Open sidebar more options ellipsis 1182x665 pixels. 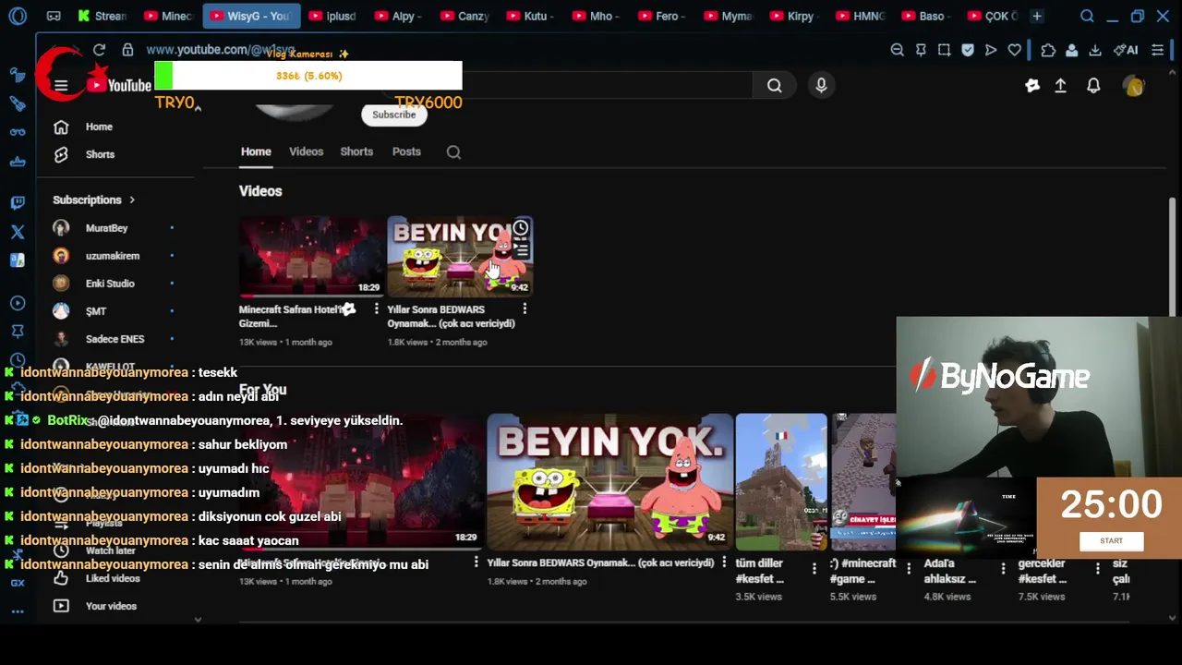click(x=18, y=611)
